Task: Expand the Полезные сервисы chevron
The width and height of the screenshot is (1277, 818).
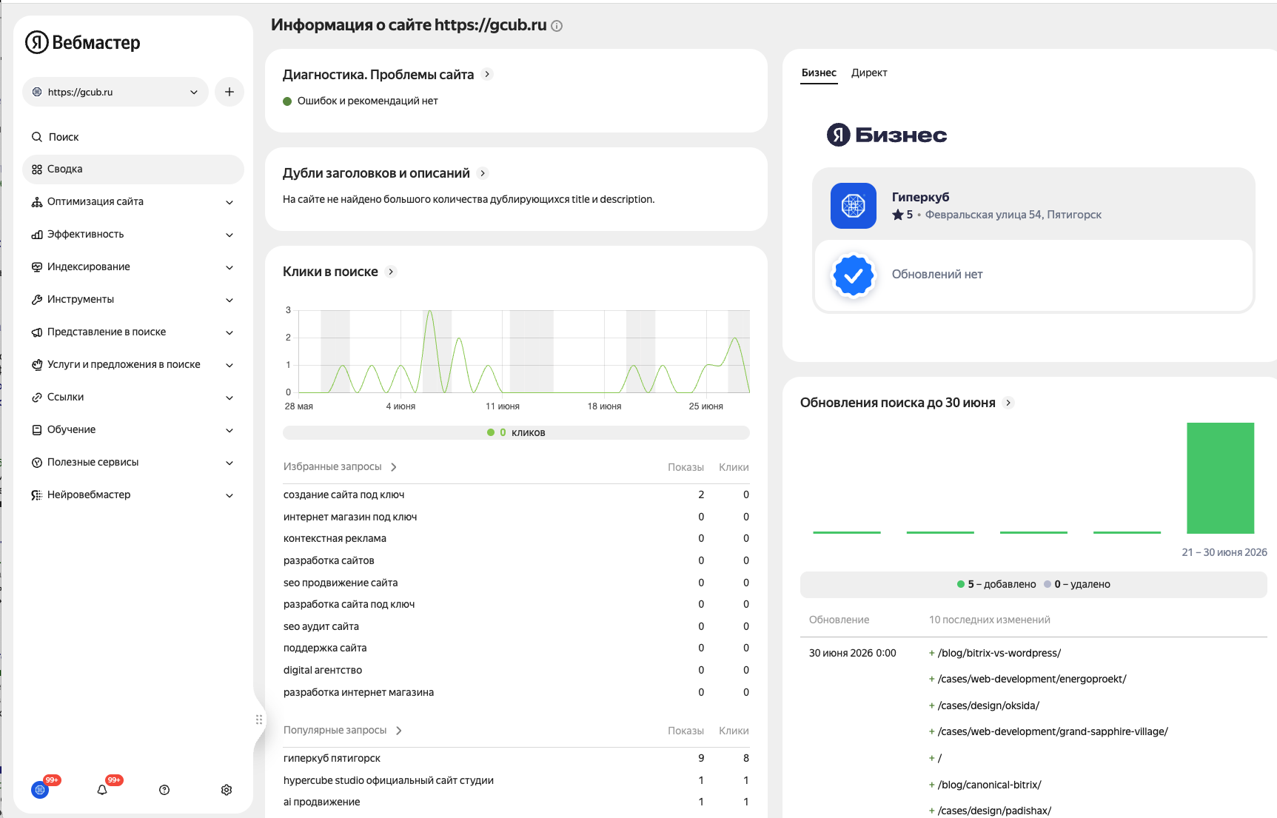Action: [229, 463]
